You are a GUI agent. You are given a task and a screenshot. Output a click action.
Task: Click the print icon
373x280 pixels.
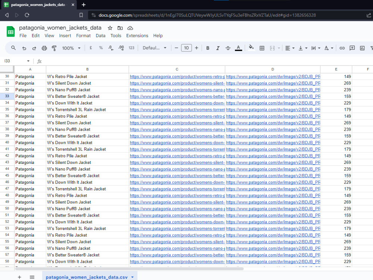44,48
